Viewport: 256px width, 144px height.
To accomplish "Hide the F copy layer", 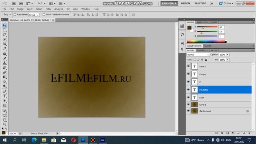I will point(188,74).
